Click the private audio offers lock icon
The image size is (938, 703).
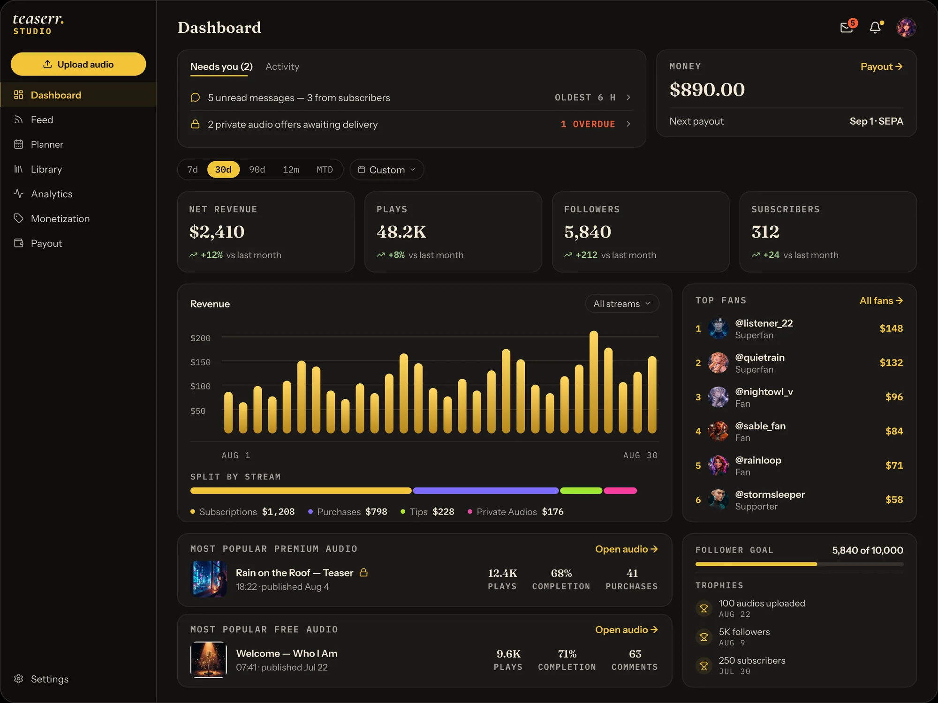195,124
